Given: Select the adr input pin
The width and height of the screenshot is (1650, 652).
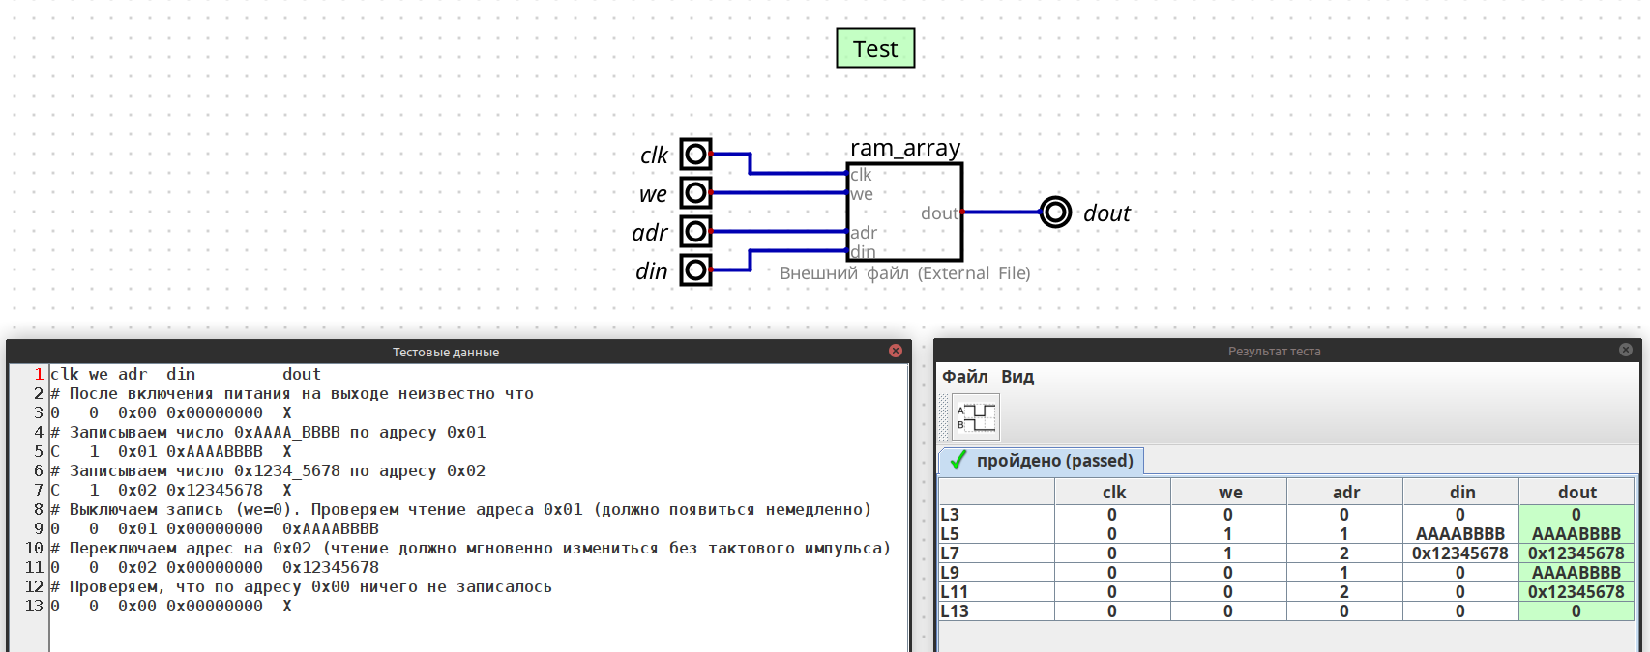Looking at the screenshot, I should tap(695, 232).
